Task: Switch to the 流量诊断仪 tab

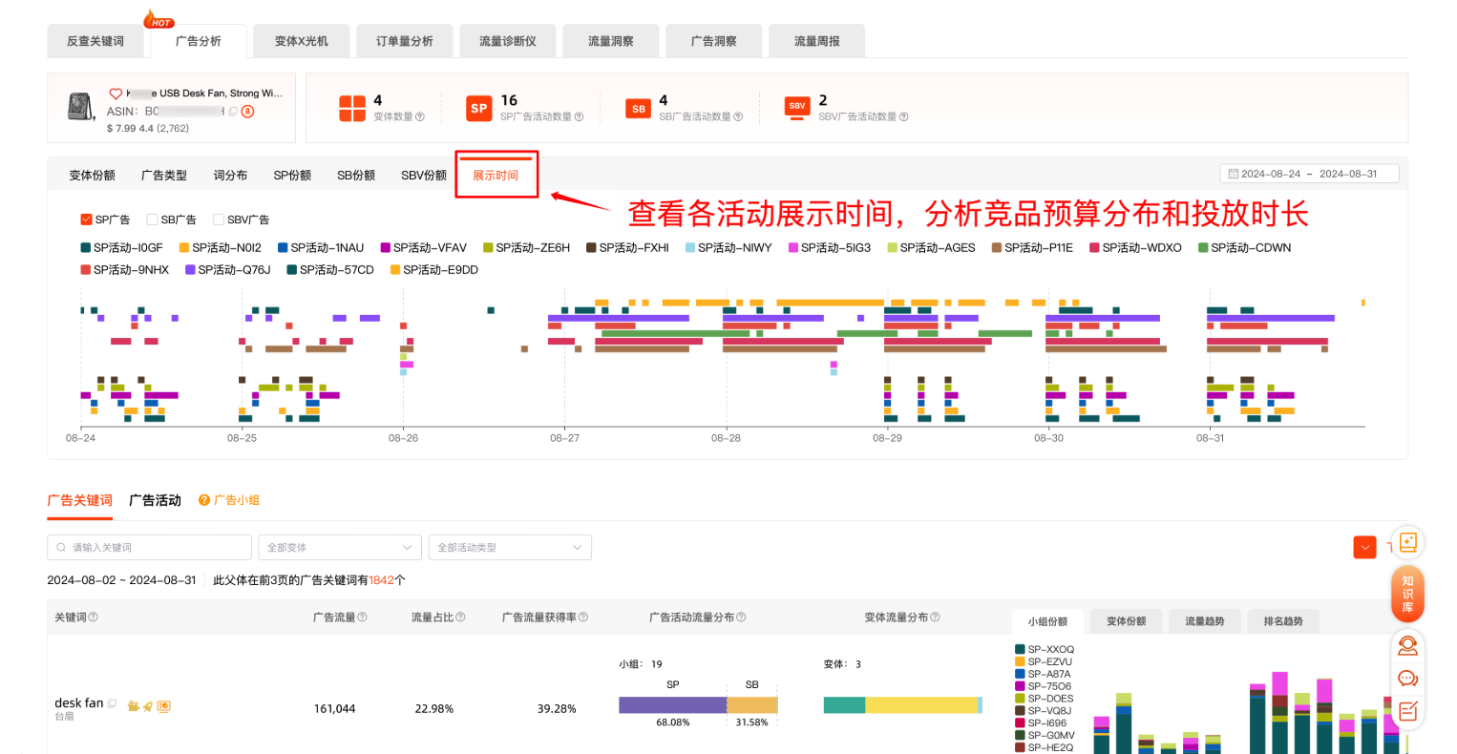Action: point(508,41)
